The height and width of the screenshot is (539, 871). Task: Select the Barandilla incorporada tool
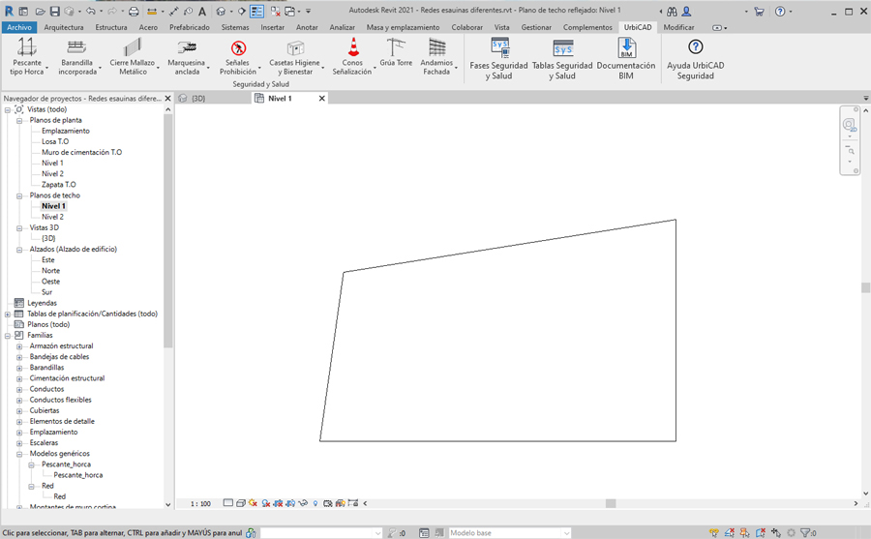(x=77, y=56)
